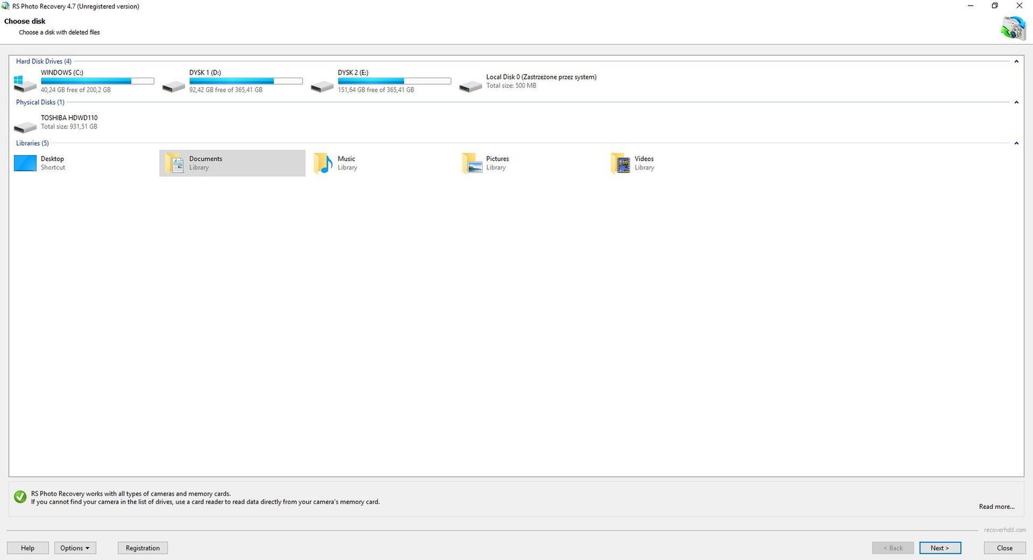Restore down the application window

point(995,5)
